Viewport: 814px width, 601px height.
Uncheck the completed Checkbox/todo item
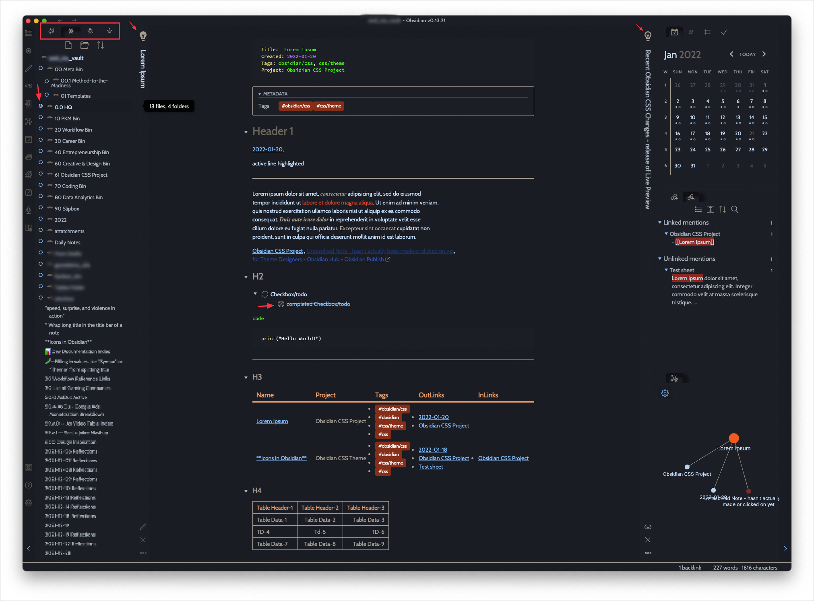[x=281, y=304]
